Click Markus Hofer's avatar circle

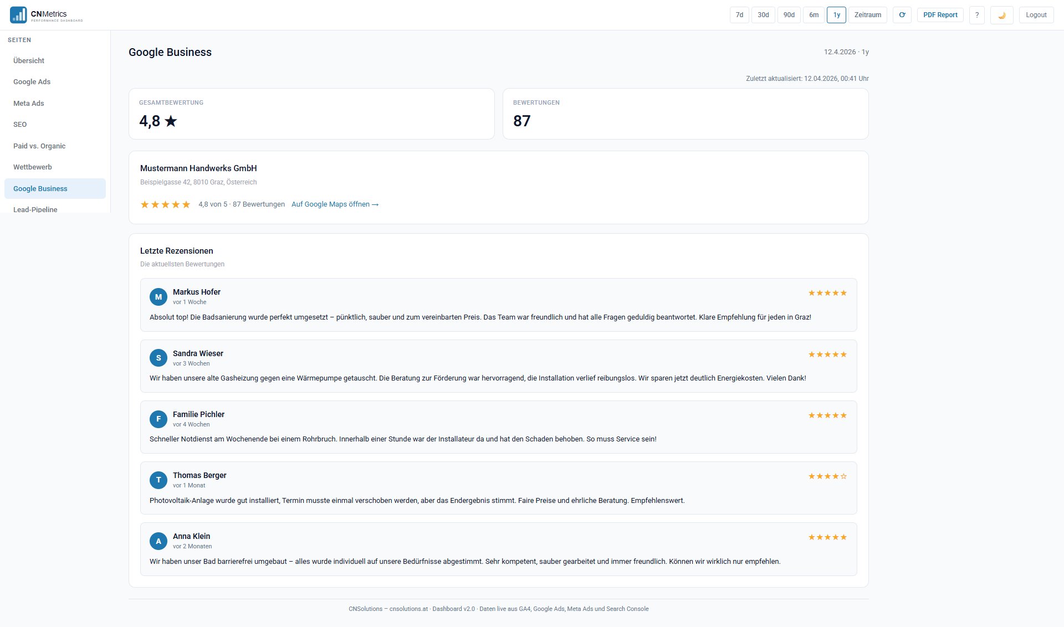click(x=158, y=297)
